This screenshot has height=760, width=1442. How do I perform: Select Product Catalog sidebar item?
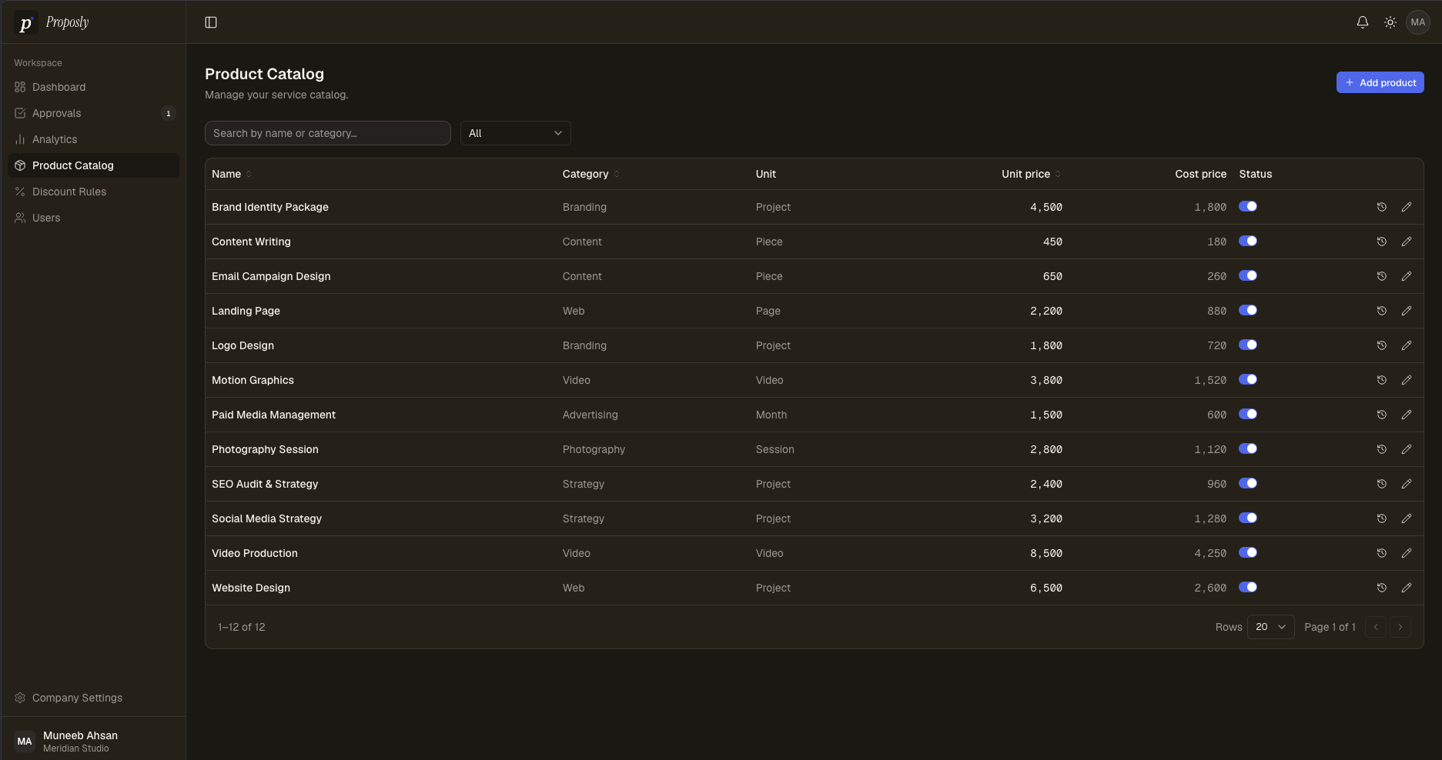(x=93, y=165)
